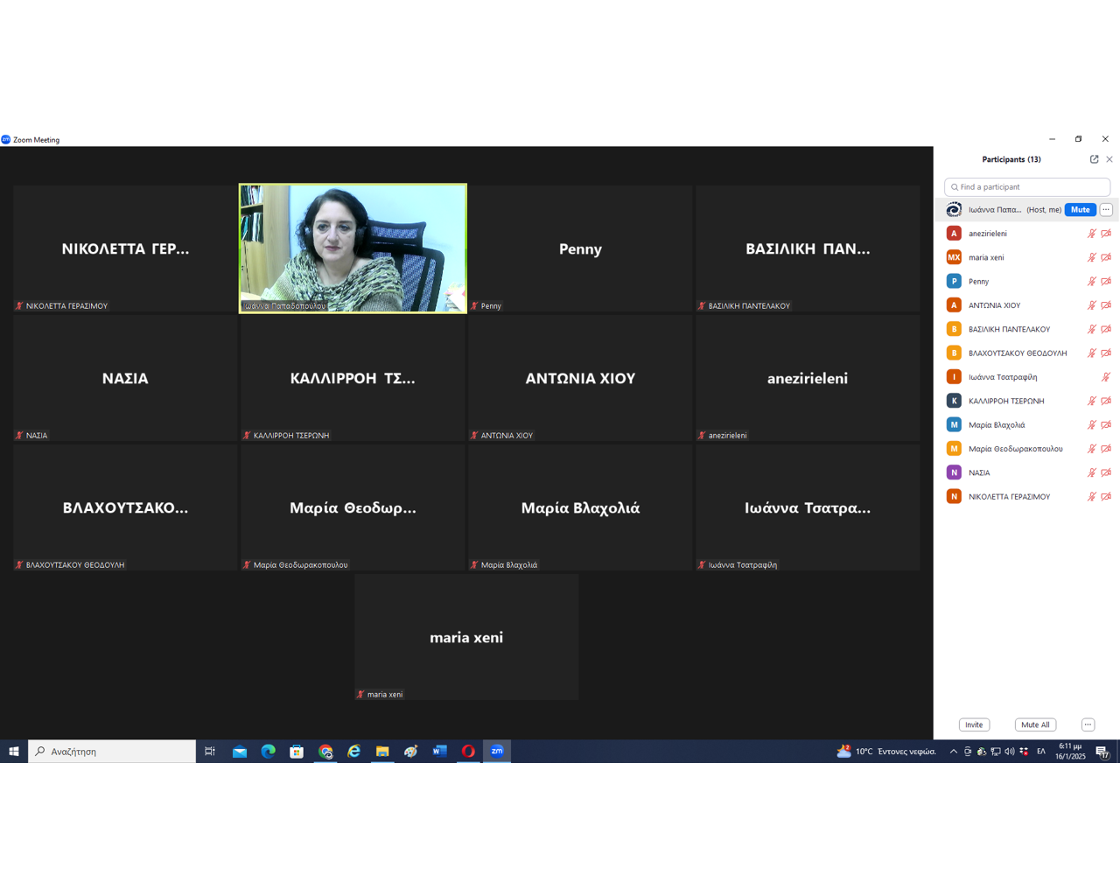Screen dimensions: 1120x896
Task: Close the Participants panel
Action: [x=1109, y=159]
